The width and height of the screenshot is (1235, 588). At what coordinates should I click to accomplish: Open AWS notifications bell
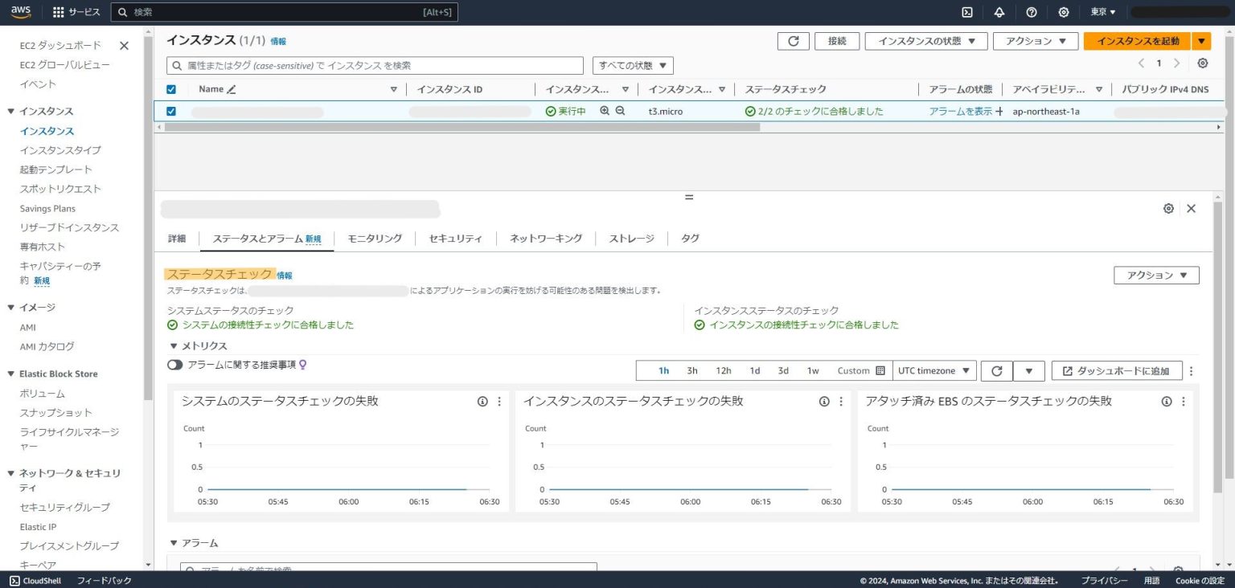[999, 12]
